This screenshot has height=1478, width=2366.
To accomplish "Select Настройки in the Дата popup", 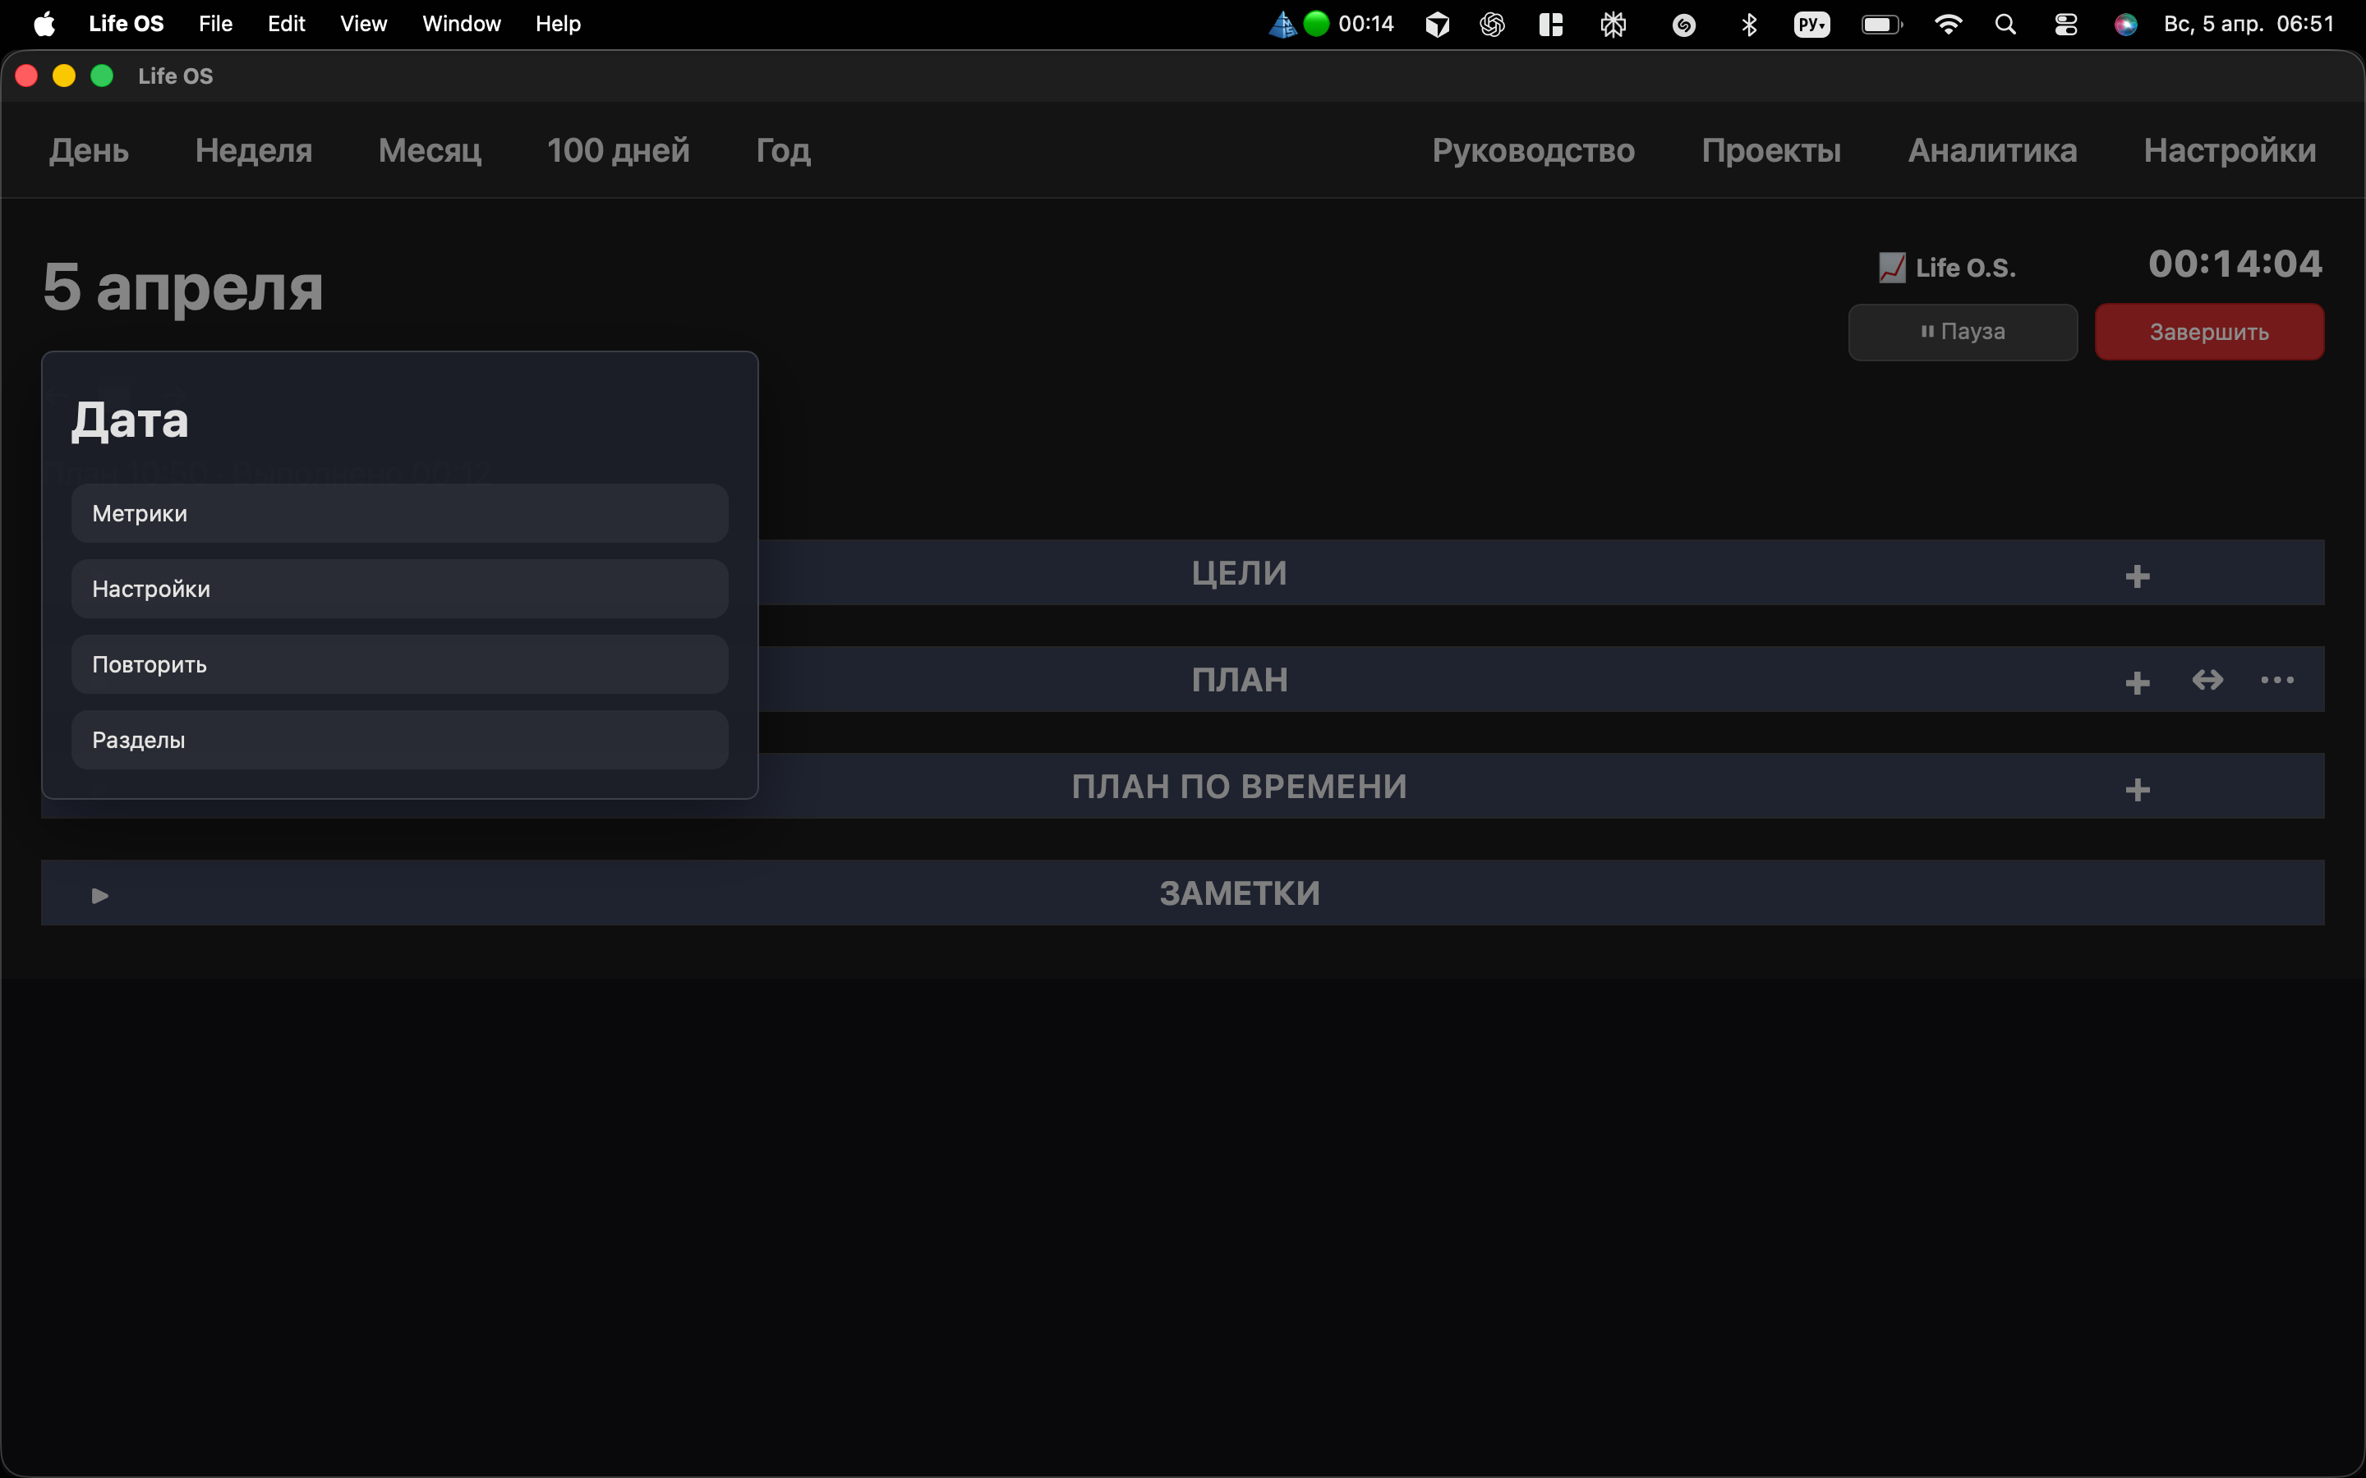I will tap(400, 589).
